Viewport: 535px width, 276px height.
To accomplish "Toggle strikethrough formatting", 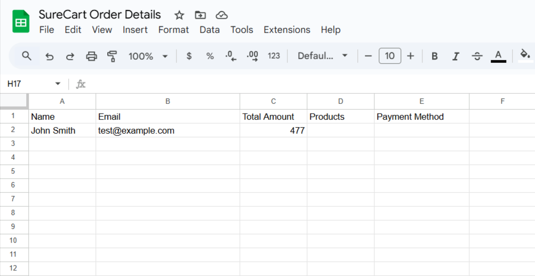I will [x=477, y=56].
